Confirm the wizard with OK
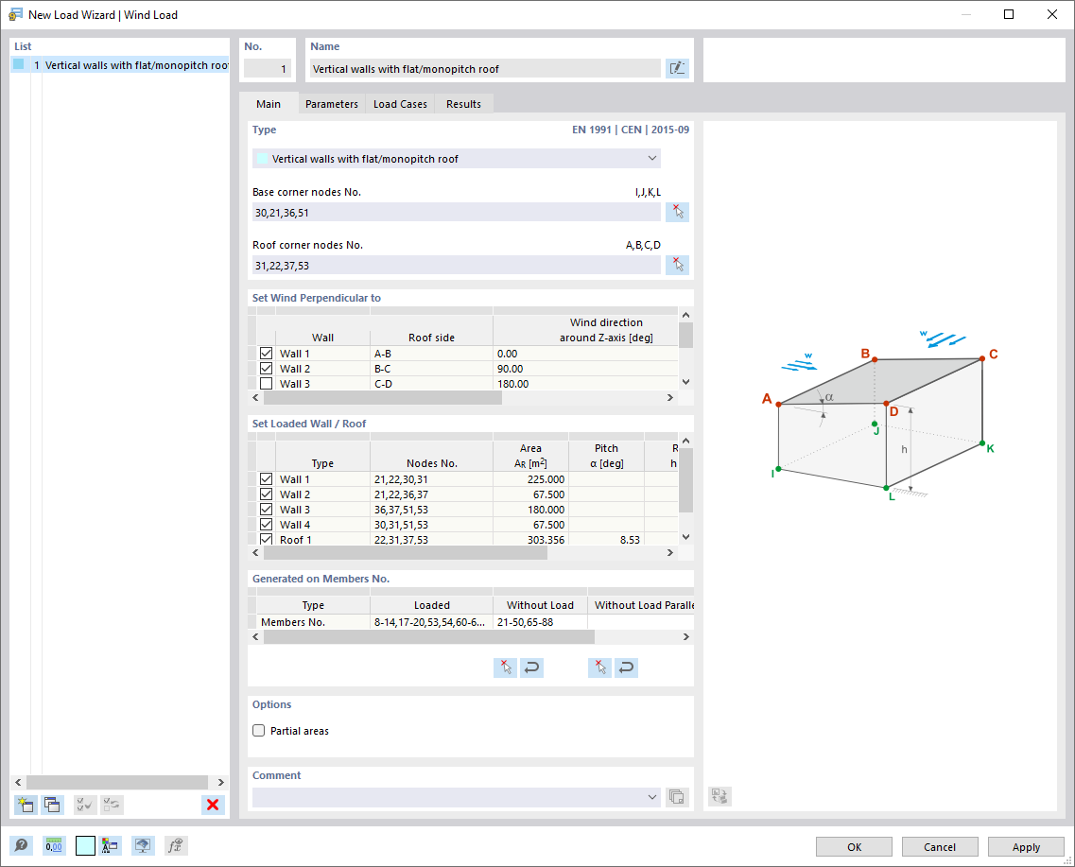 tap(854, 846)
